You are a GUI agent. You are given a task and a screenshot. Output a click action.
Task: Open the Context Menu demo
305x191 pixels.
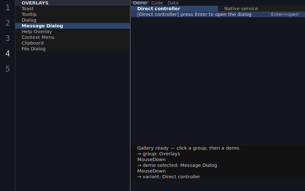coord(72,37)
